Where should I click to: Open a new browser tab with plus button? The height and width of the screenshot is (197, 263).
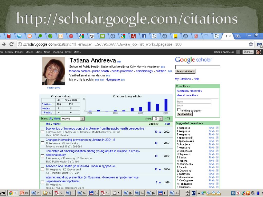(x=238, y=36)
